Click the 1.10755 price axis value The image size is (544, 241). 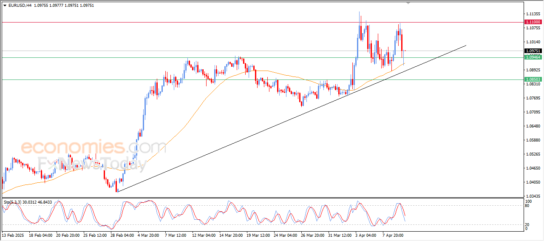coord(533,28)
